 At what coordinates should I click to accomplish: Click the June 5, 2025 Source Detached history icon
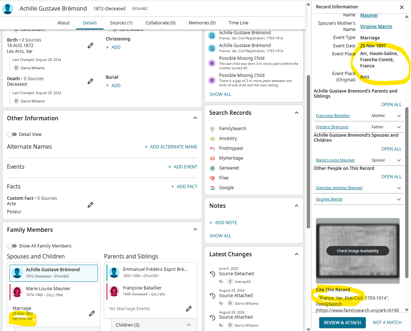(212, 274)
